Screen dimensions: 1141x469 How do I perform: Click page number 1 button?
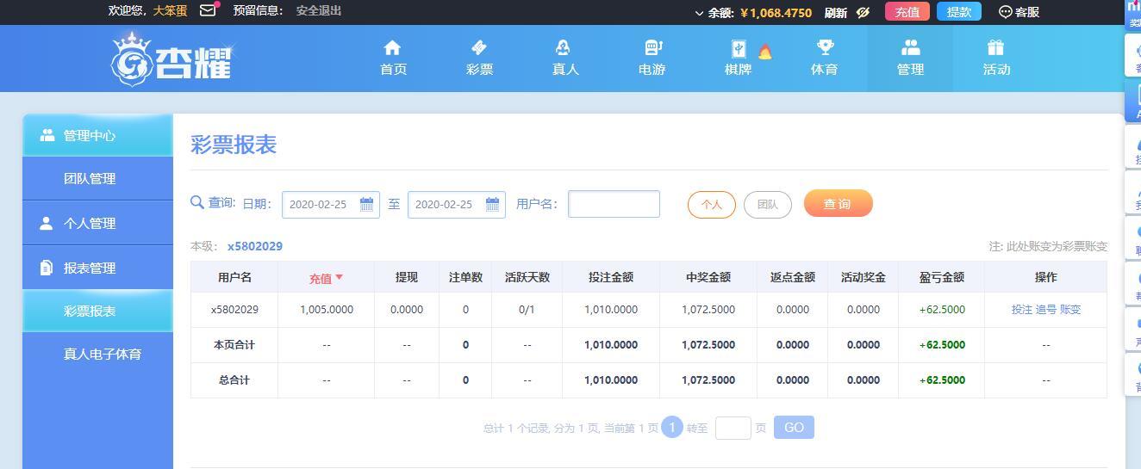[672, 427]
